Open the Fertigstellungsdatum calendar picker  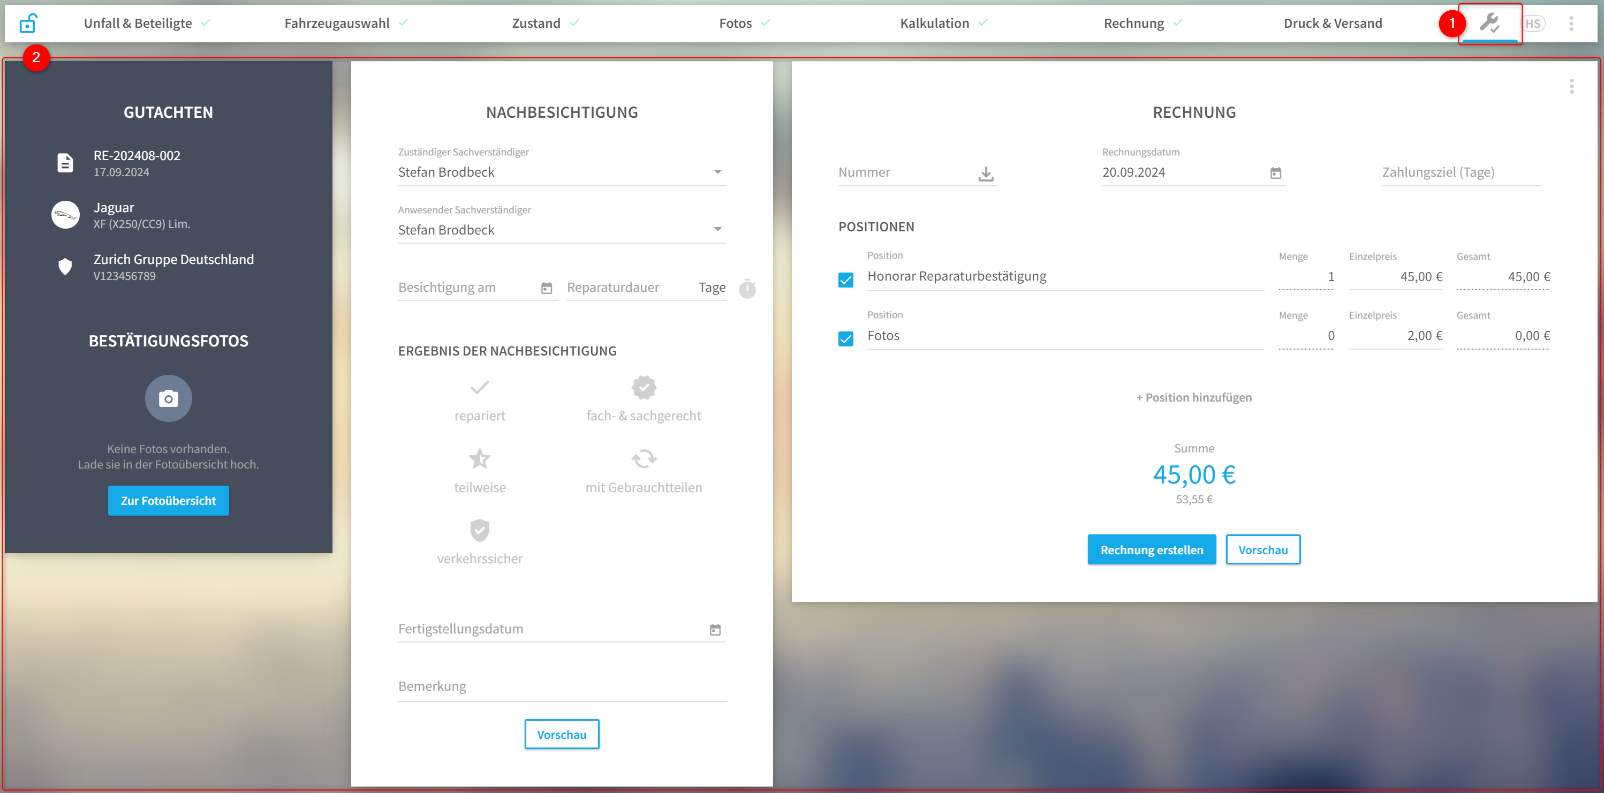tap(715, 630)
